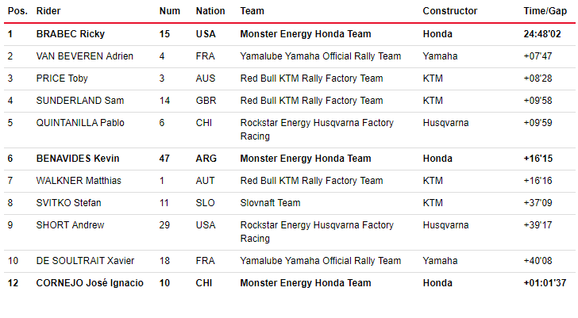Click the Rider column header
The width and height of the screenshot is (578, 318).
[x=48, y=11]
